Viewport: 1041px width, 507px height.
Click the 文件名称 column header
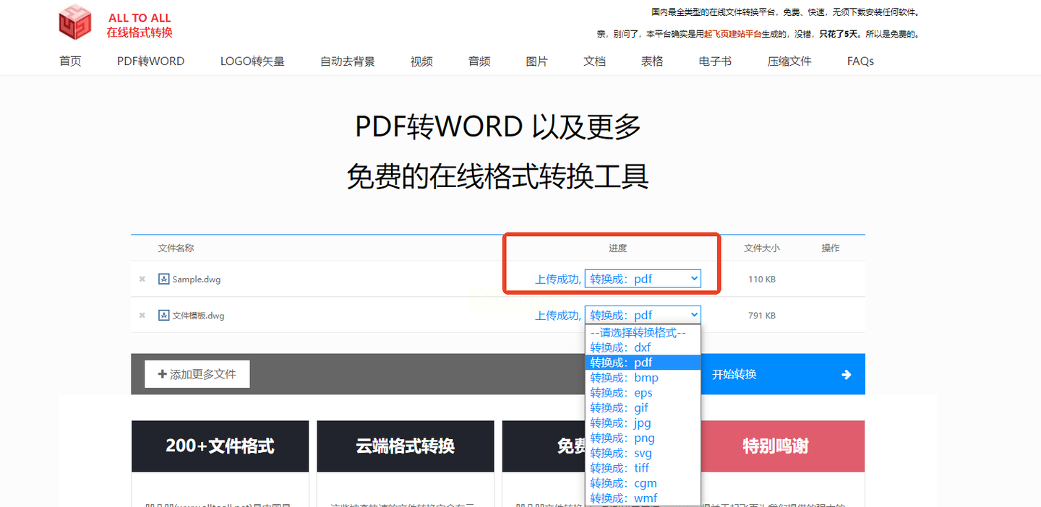point(176,248)
